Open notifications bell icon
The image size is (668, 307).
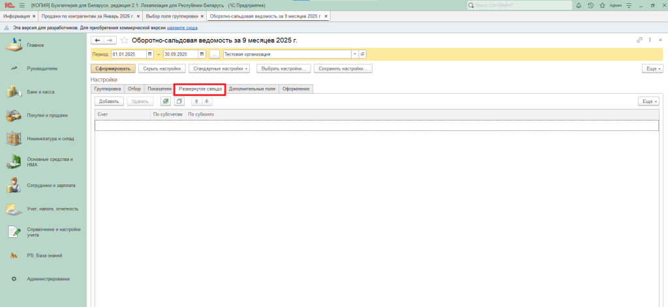tap(577, 5)
